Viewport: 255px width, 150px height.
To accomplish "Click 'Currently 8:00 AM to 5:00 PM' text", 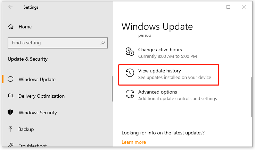I will tap(167, 56).
